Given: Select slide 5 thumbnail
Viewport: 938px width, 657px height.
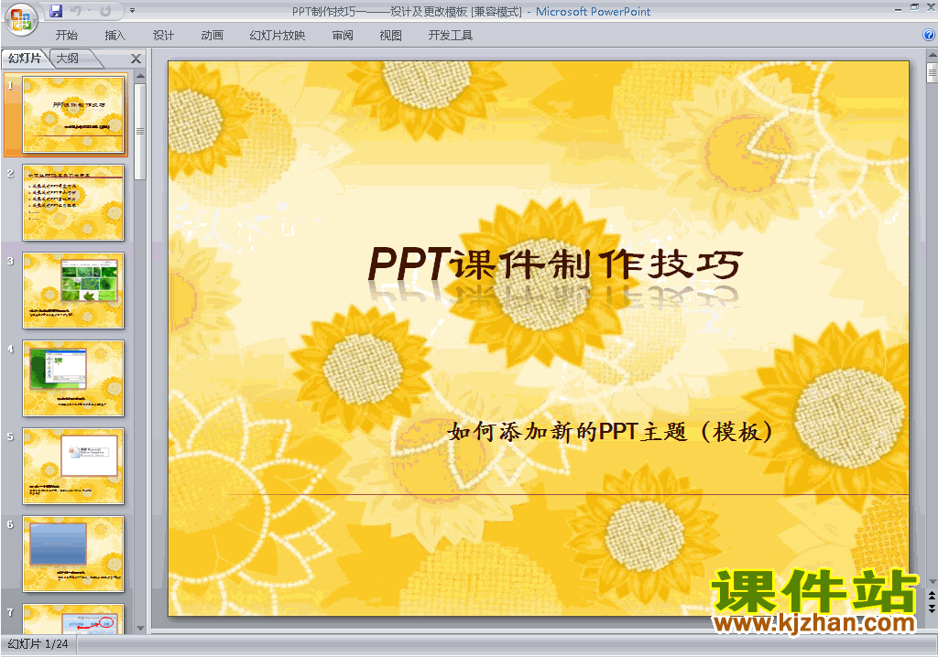Looking at the screenshot, I should point(73,467).
